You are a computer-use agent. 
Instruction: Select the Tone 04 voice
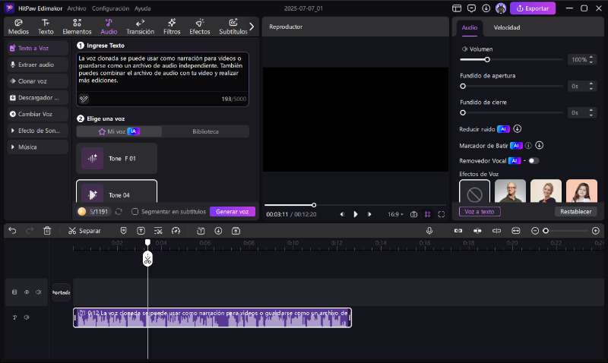pyautogui.click(x=117, y=192)
